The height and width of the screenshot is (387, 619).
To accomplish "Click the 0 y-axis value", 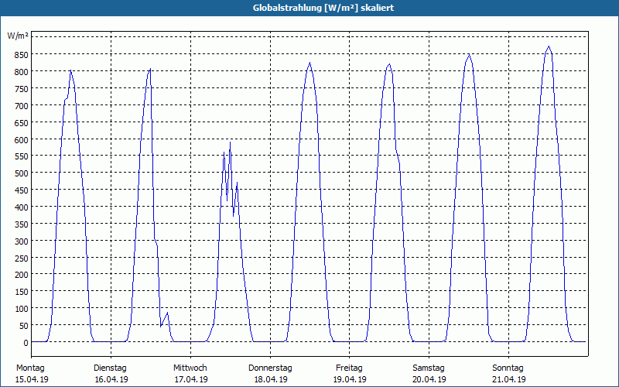I will pyautogui.click(x=26, y=343).
